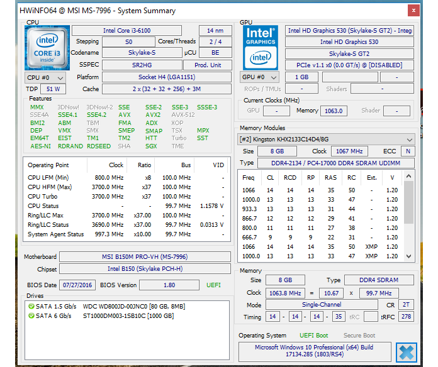Click the Stepping S0 value
The image size is (438, 367).
click(128, 42)
